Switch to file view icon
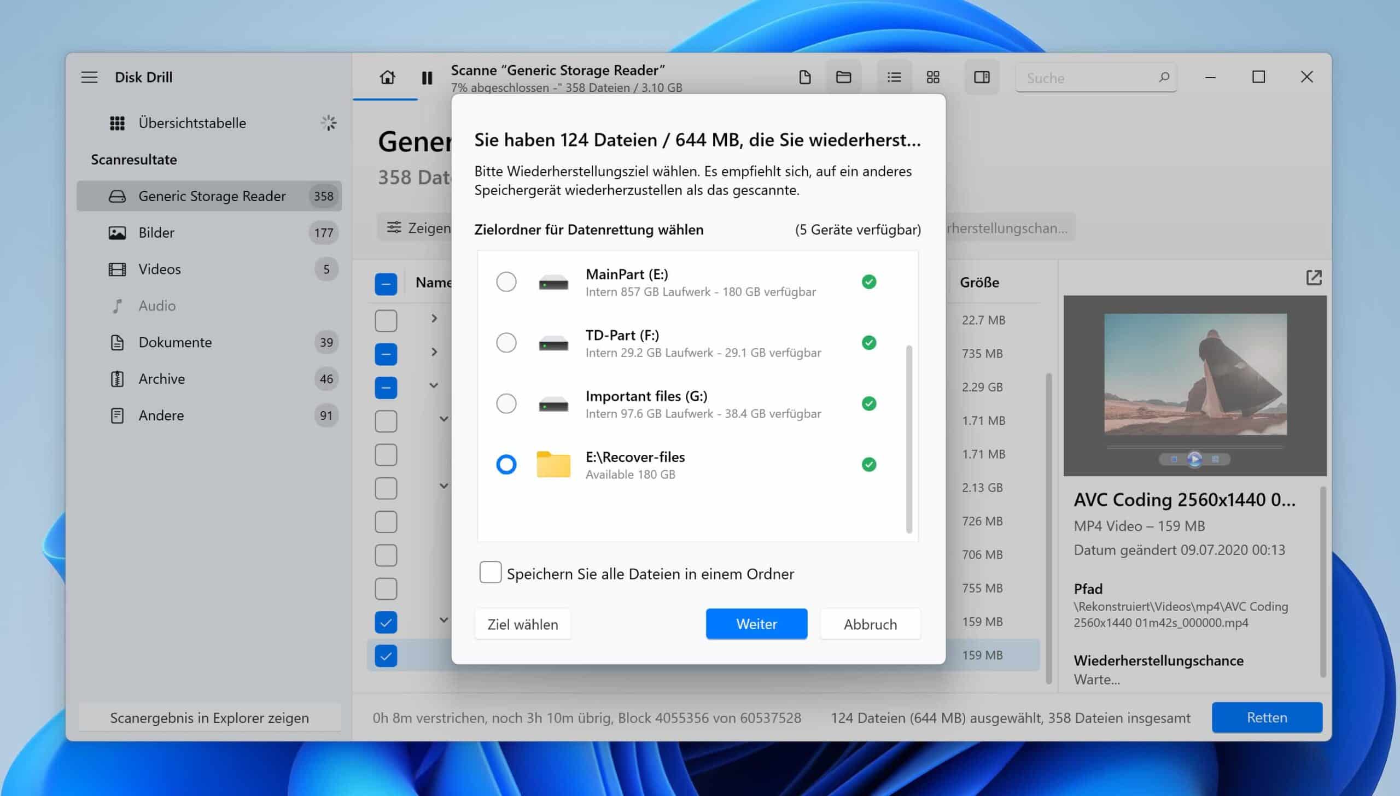Screen dimensions: 1400x796 coord(804,77)
